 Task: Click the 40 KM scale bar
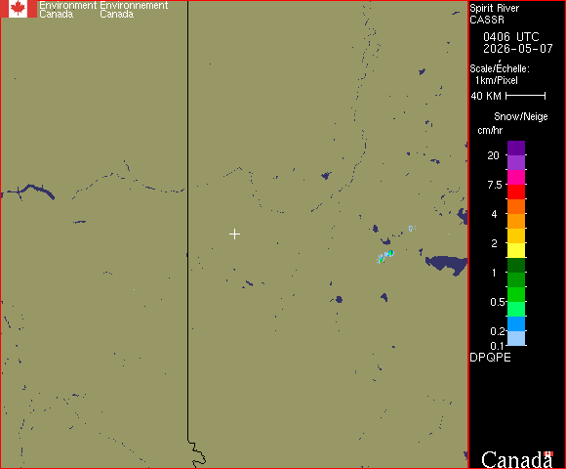pyautogui.click(x=526, y=96)
